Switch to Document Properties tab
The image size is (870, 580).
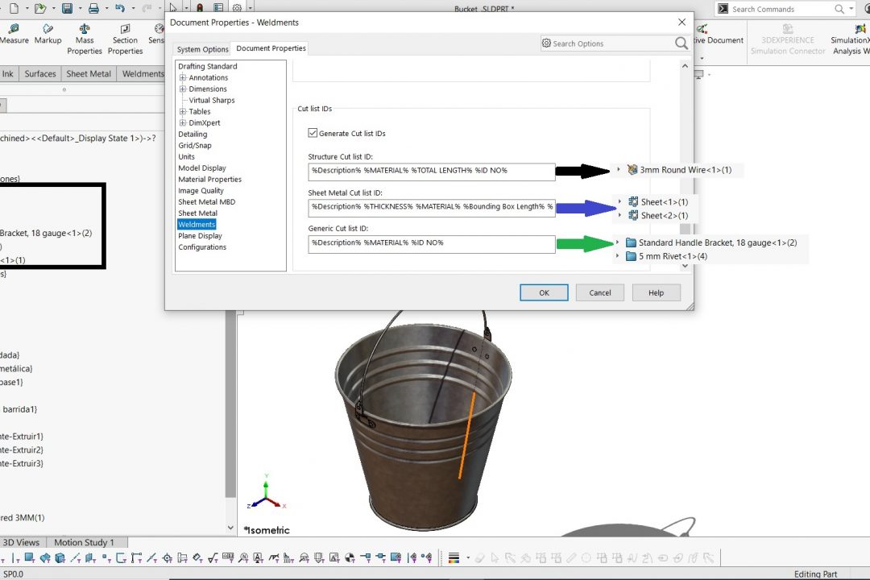271,48
